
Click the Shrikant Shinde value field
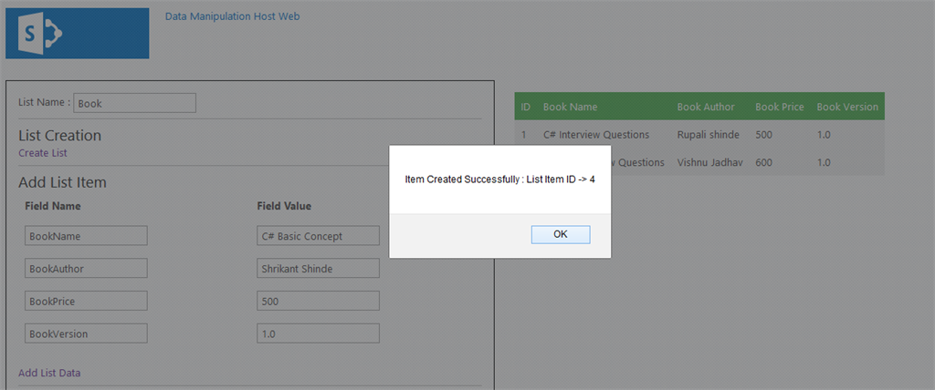(318, 268)
